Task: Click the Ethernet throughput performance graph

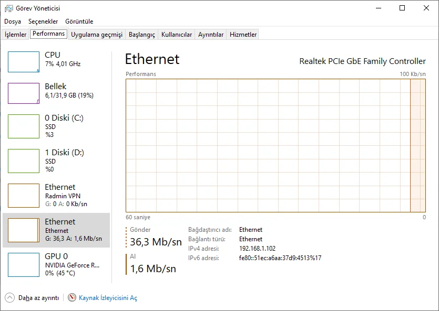Action: pos(275,145)
